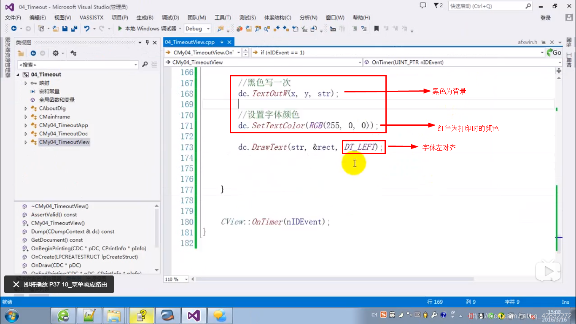
Task: Click the user account avatar icon
Action: pyautogui.click(x=568, y=18)
